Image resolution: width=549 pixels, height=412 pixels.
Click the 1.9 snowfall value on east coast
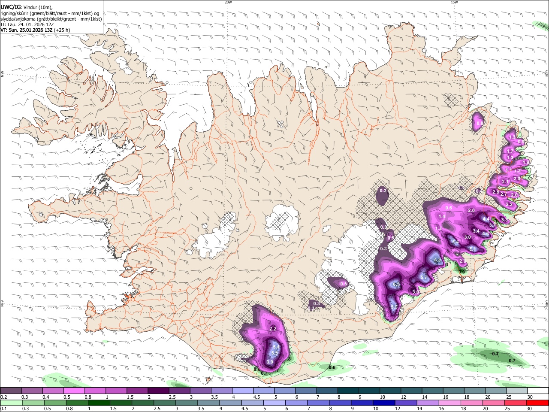click(526, 162)
